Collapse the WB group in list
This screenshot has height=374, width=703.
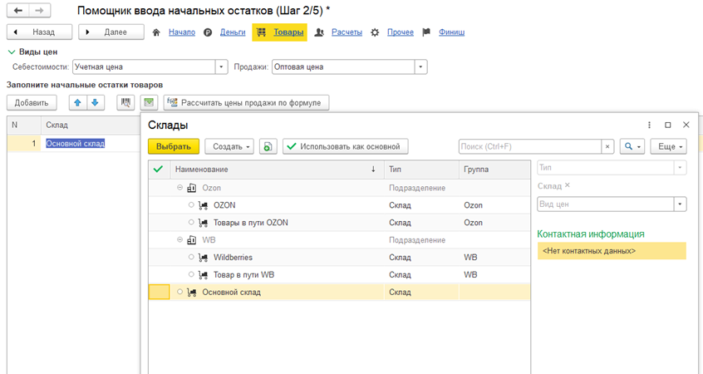point(180,240)
